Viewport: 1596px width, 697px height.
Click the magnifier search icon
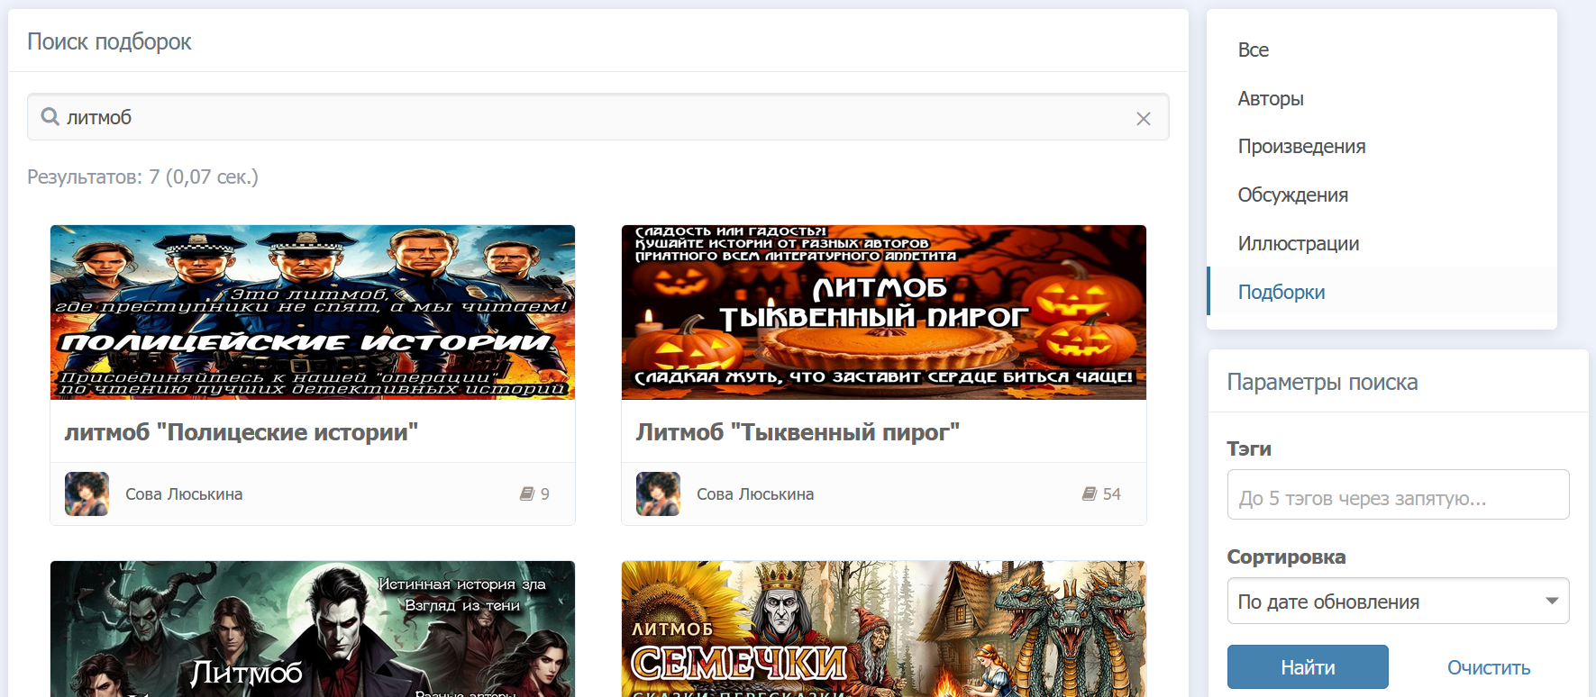[50, 117]
